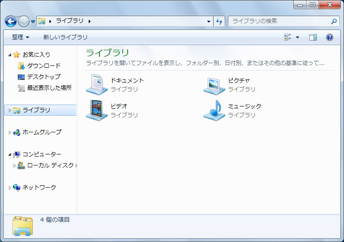The image size is (344, 242).
Task: Click the search magnifier icon
Action: 334,21
